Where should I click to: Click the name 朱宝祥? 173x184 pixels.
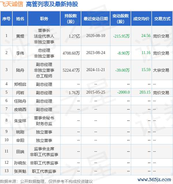[20, 121]
